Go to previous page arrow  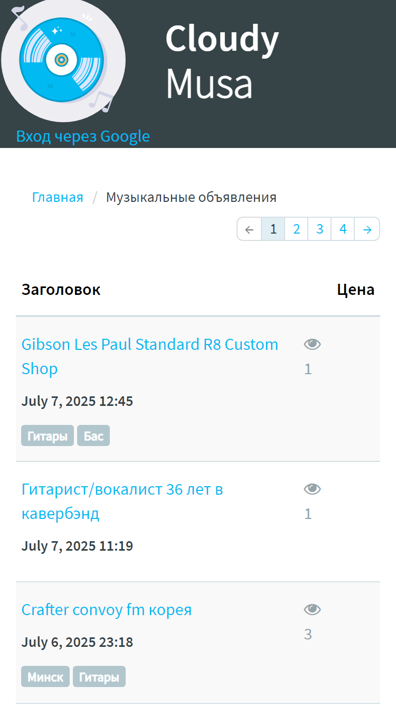coord(250,229)
